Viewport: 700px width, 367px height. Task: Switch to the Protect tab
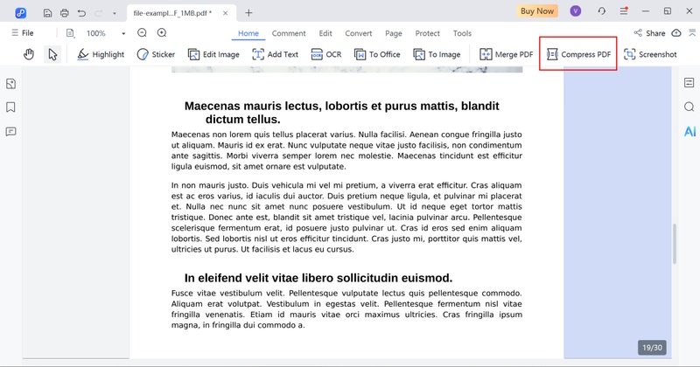click(x=427, y=33)
